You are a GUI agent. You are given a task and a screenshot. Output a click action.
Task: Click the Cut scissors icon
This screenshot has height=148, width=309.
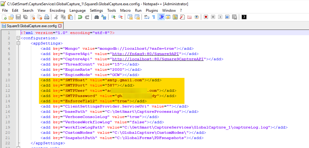[56, 17]
